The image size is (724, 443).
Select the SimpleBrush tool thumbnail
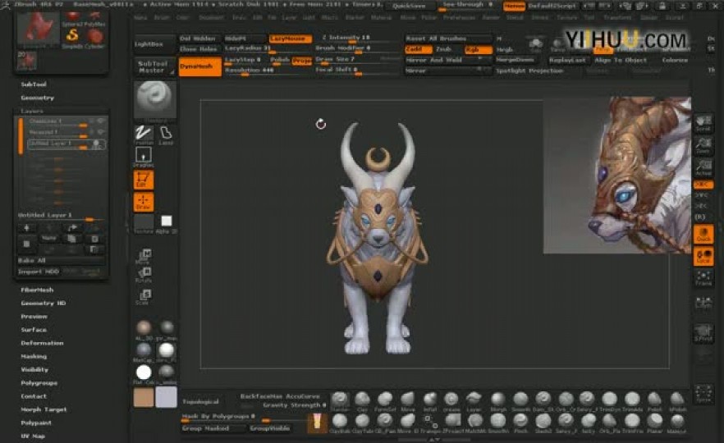coord(72,38)
